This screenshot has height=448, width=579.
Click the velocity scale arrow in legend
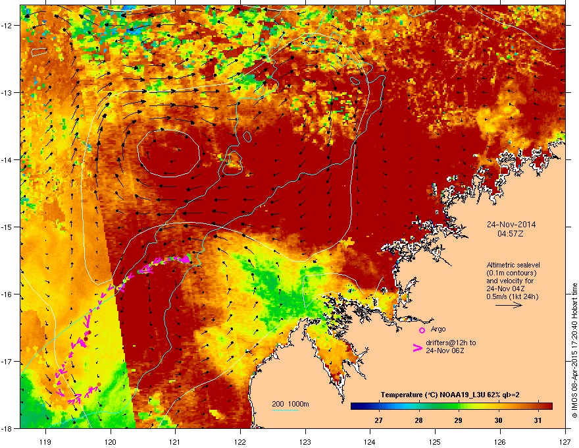(509, 305)
